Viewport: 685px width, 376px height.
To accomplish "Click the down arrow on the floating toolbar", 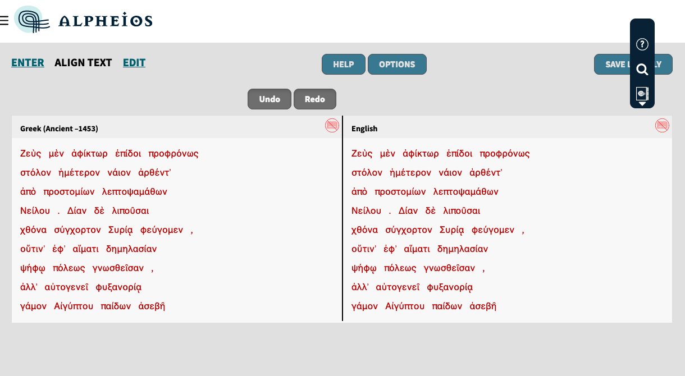I will click(x=642, y=104).
